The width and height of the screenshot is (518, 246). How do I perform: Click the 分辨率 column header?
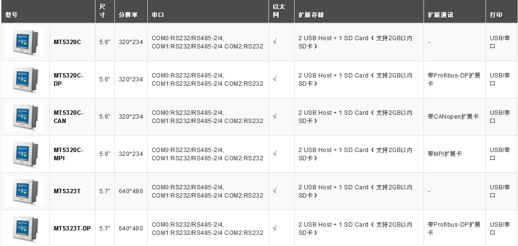pos(128,15)
